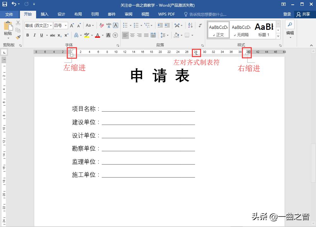Click the Center alignment icon
Viewport: 316px width, 227px height.
coord(132,35)
